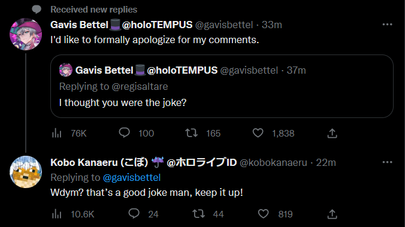
Task: Open view analytics on Gavis Bettel's tweet
Action: [x=69, y=133]
